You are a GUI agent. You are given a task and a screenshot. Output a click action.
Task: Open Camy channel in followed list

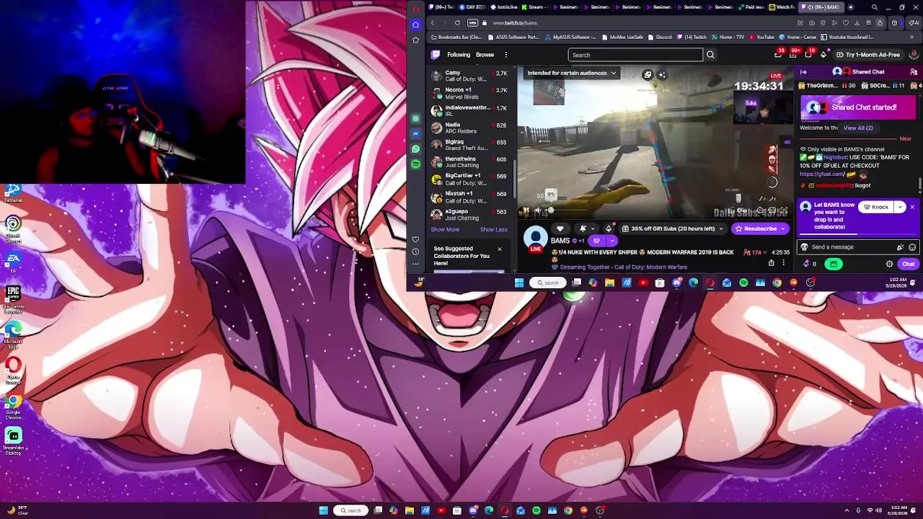(470, 76)
